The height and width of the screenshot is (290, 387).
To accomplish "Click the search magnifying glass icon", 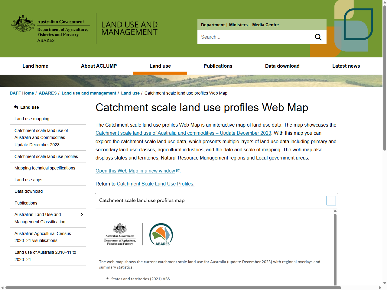I will (318, 37).
